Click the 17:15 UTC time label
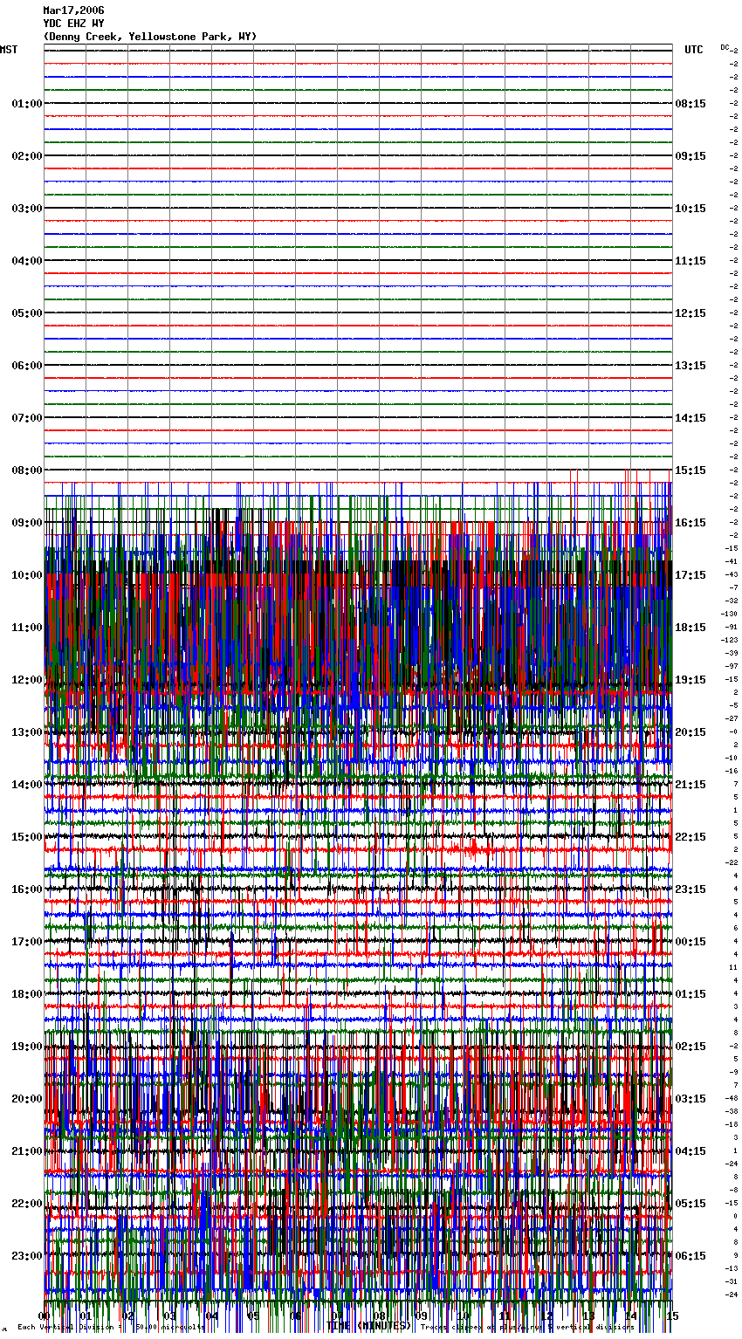Screen dimensions: 742x1339 click(690, 575)
